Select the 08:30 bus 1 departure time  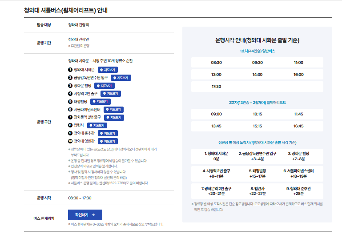(216, 63)
